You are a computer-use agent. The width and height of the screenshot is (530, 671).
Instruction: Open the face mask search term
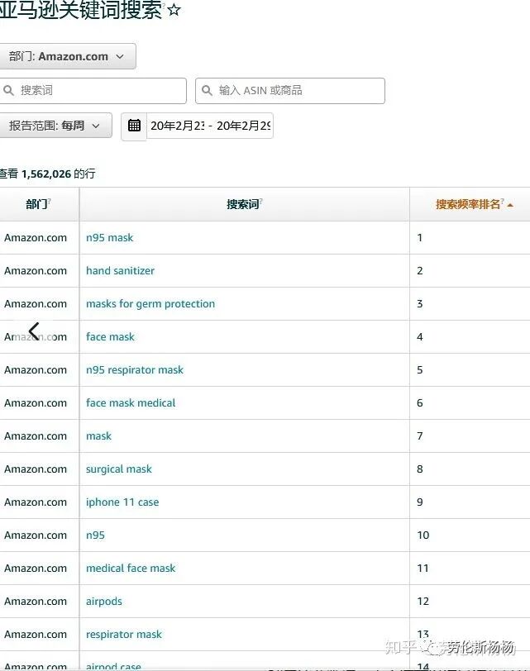point(111,337)
